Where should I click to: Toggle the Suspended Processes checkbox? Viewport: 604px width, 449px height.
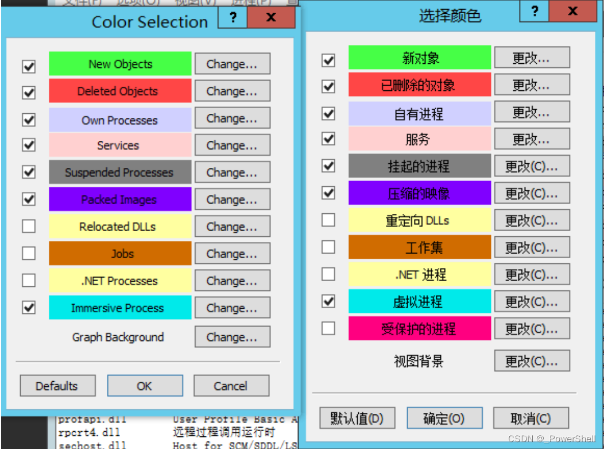(x=29, y=172)
